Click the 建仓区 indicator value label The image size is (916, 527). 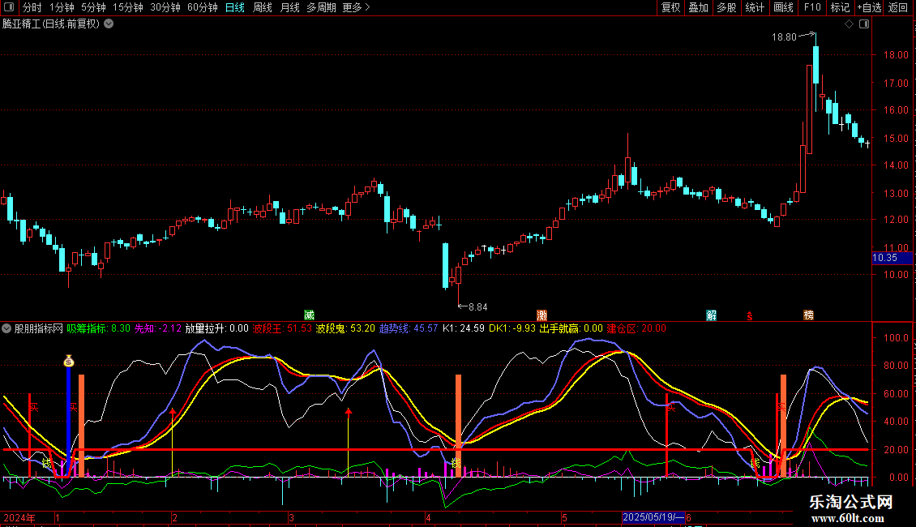pyautogui.click(x=636, y=328)
